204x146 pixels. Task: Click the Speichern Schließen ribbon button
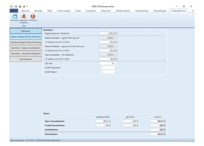tap(24, 19)
